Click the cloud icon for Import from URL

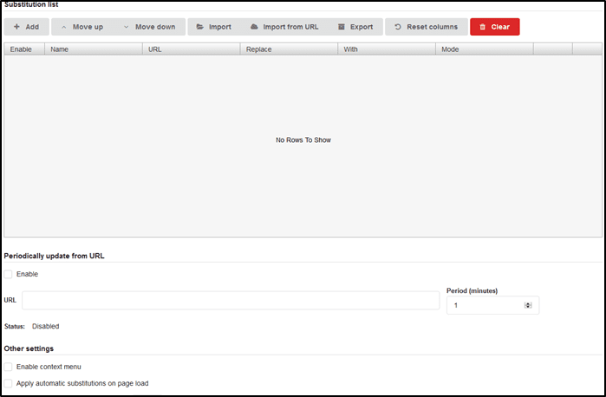254,27
